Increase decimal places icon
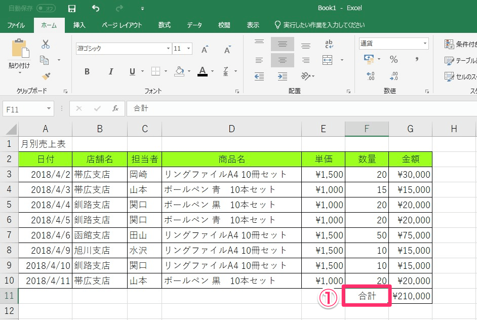The height and width of the screenshot is (320, 477). (x=371, y=76)
